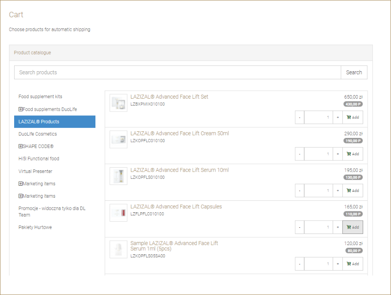Increase quantity for Face Lift Capsules
The width and height of the screenshot is (391, 295).
pyautogui.click(x=338, y=227)
